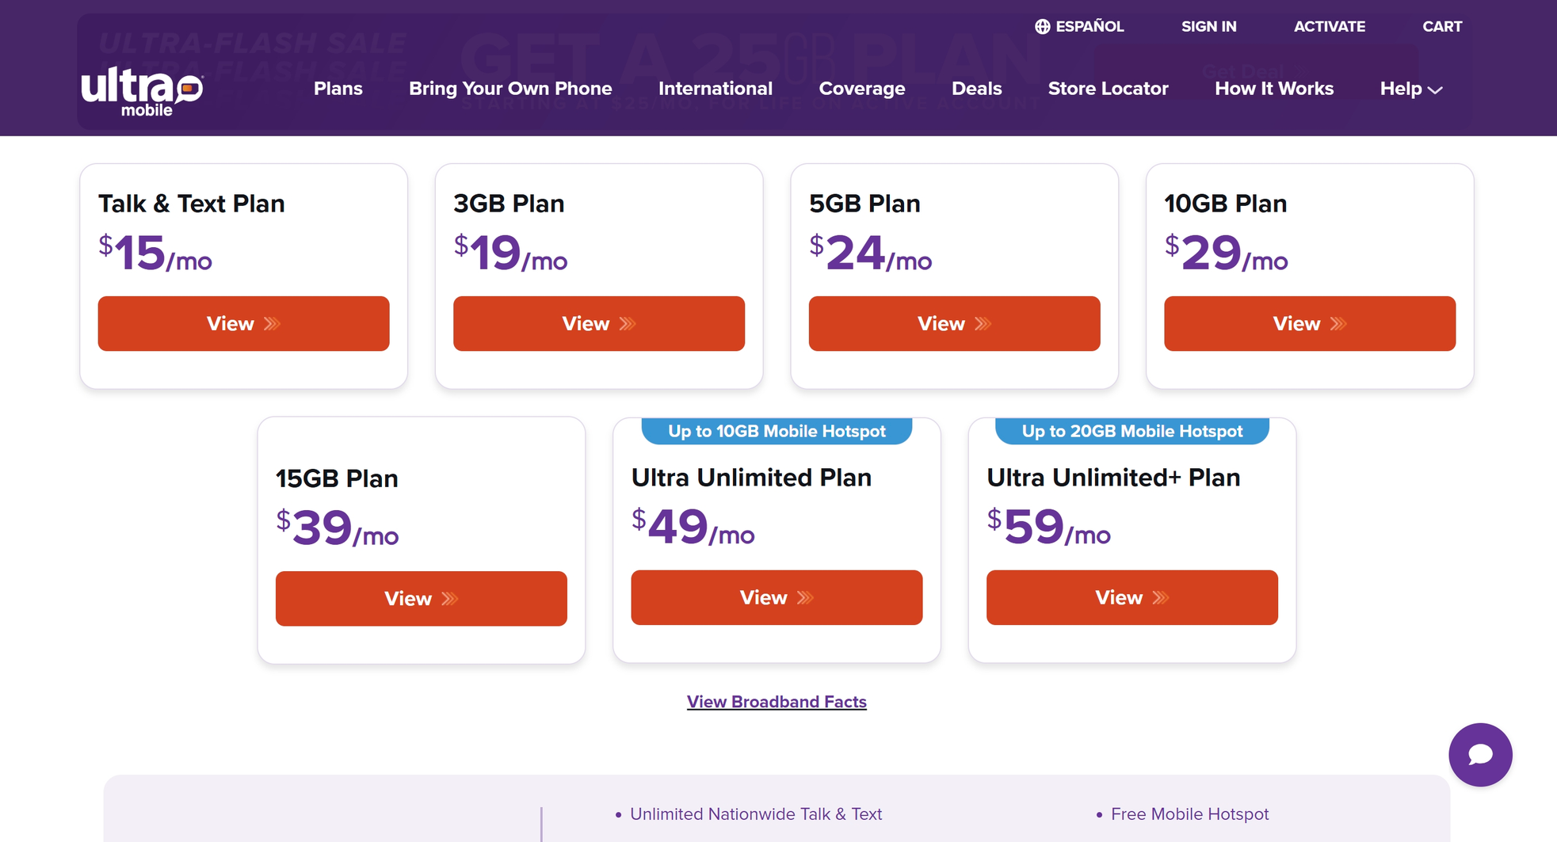View the Talk & Text Plan
This screenshot has height=842, width=1557.
243,323
